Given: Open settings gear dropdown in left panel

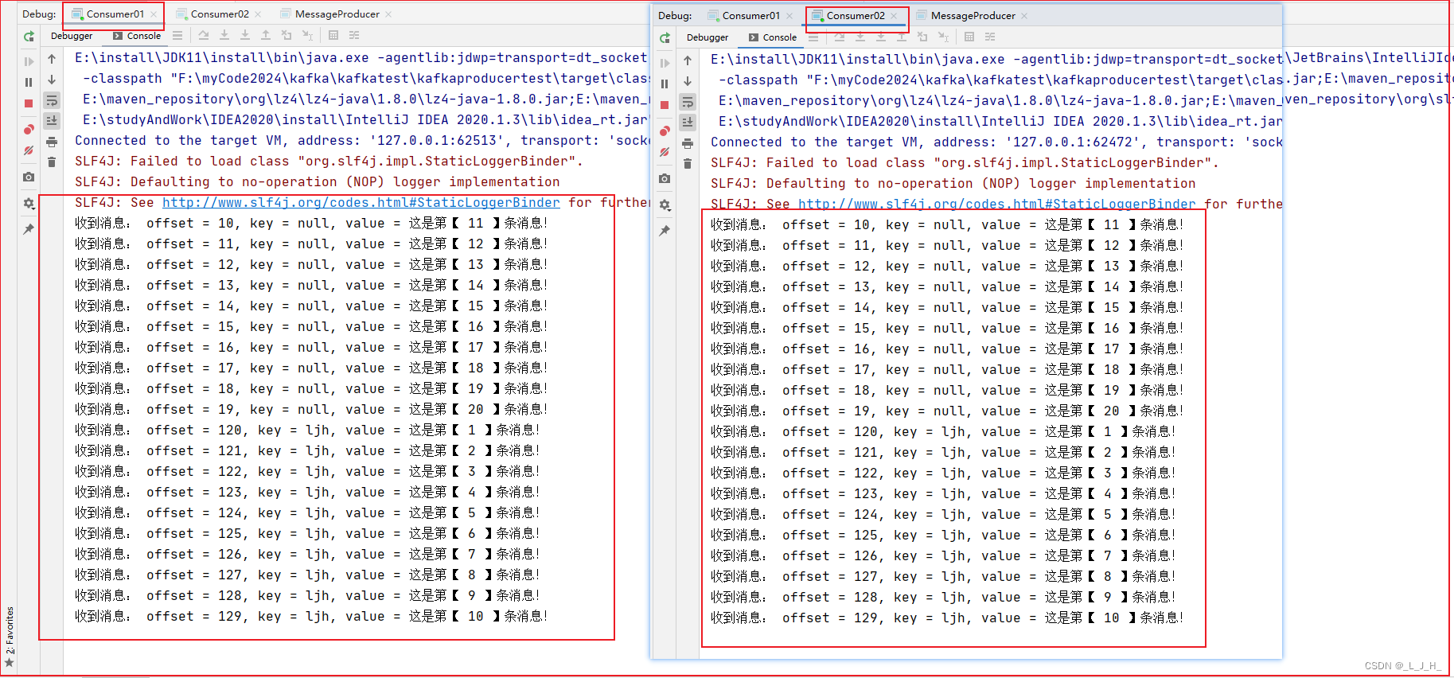Looking at the screenshot, I should pyautogui.click(x=29, y=204).
